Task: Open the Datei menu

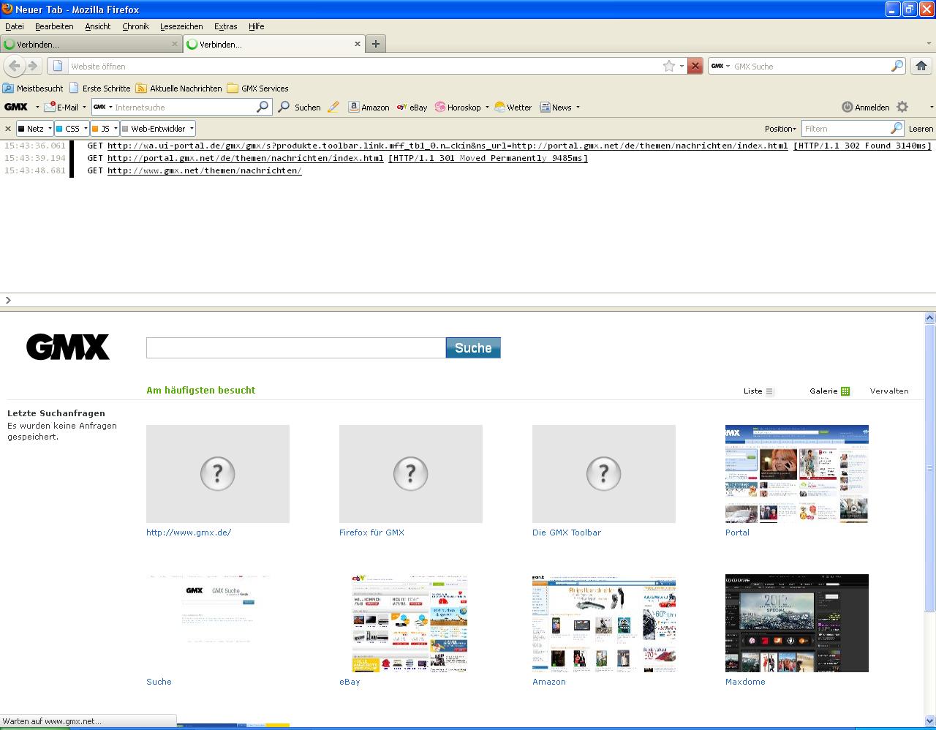Action: point(15,26)
